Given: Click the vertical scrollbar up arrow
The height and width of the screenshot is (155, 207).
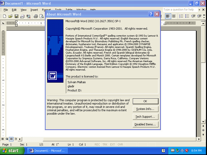Looking at the screenshot, I should 203,23.
